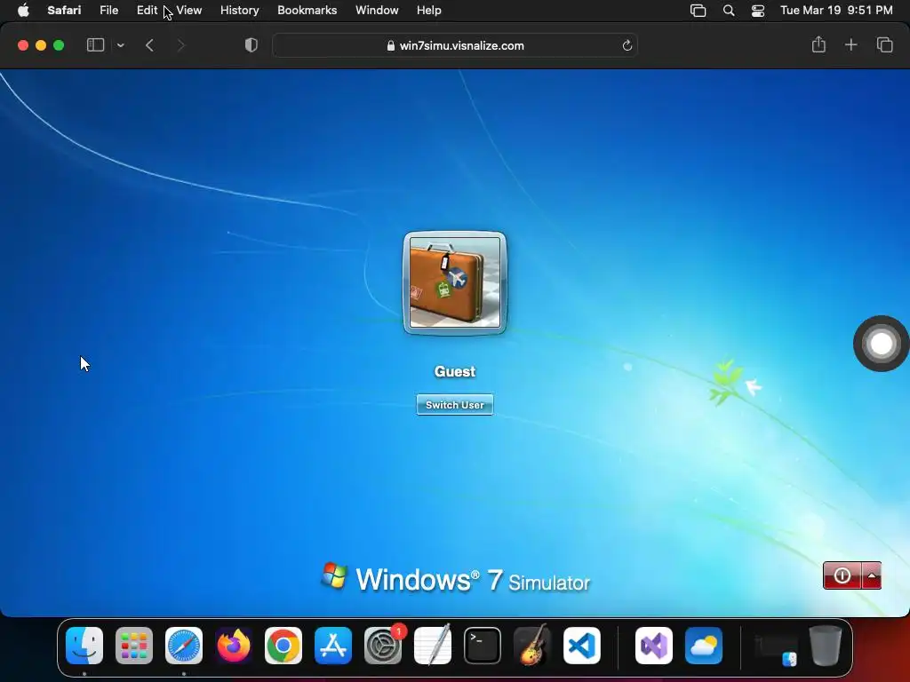Launch Google Chrome from the Dock
The width and height of the screenshot is (910, 682).
pyautogui.click(x=283, y=646)
